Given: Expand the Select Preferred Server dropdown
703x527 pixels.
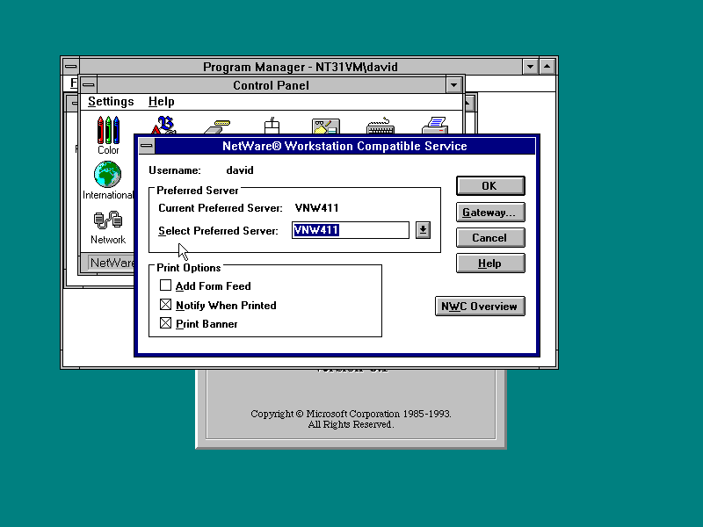Looking at the screenshot, I should pos(423,230).
